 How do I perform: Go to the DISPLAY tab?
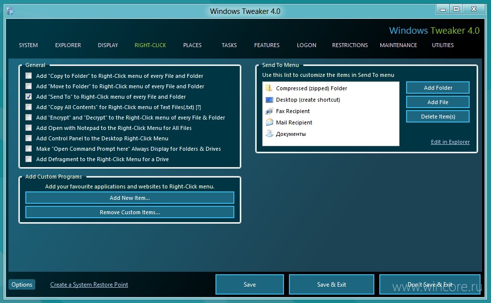pyautogui.click(x=108, y=45)
